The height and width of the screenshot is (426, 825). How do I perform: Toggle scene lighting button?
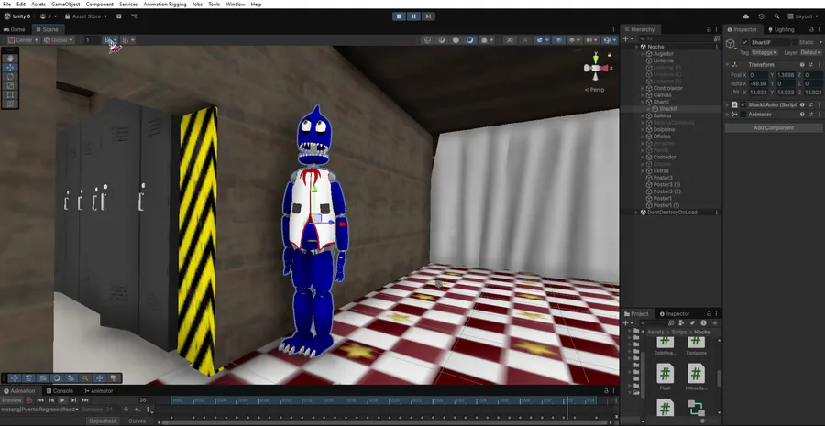click(524, 40)
